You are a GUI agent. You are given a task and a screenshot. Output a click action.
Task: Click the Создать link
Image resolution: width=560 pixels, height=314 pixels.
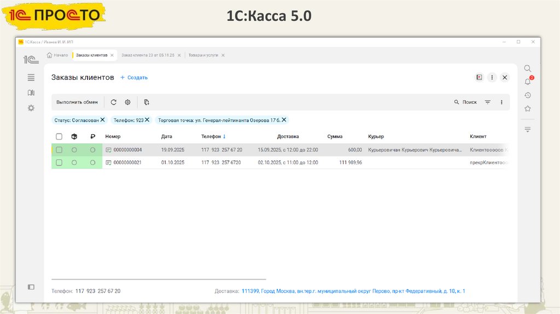point(134,78)
